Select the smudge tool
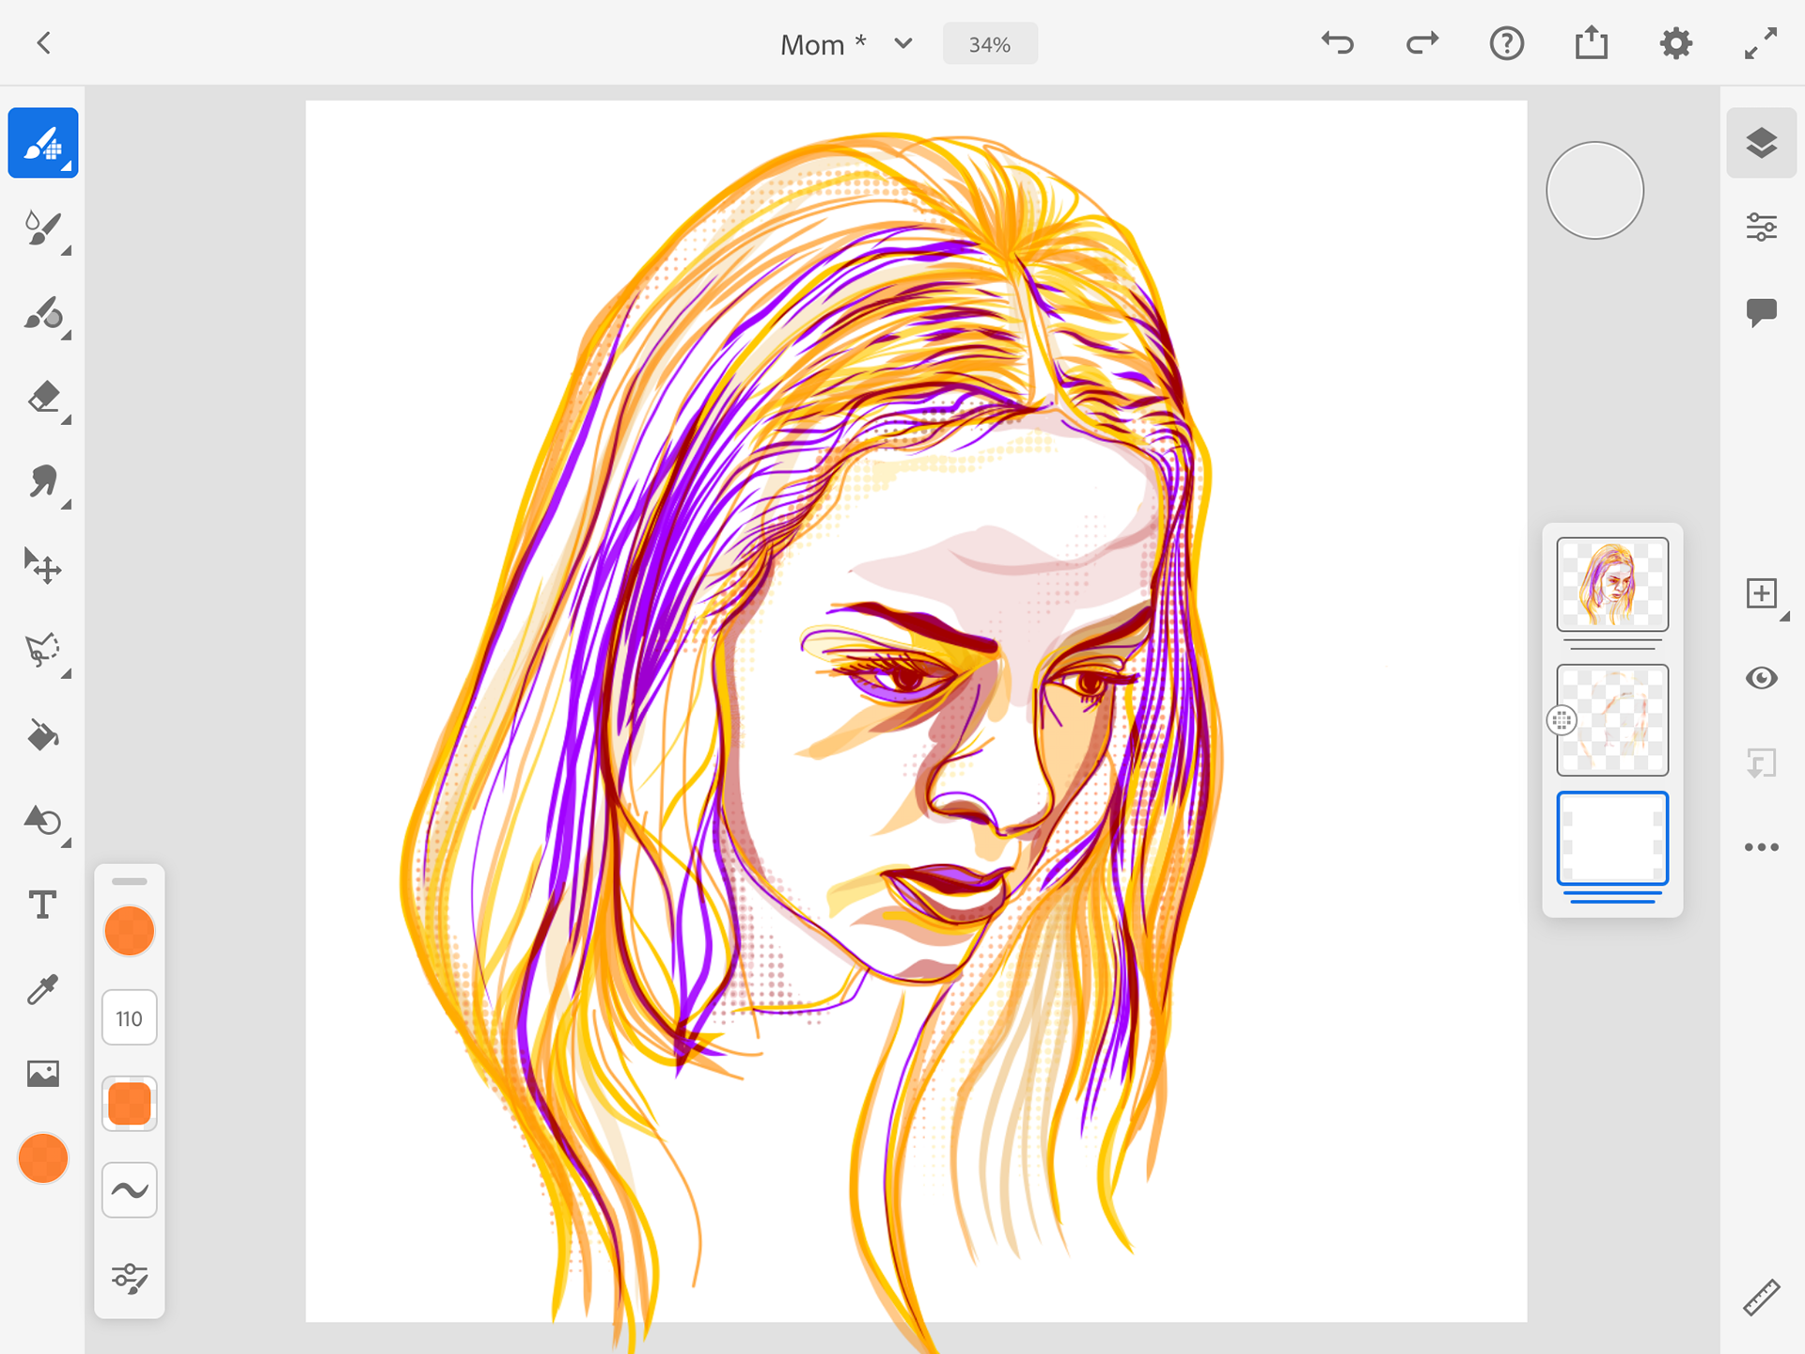 coord(43,481)
